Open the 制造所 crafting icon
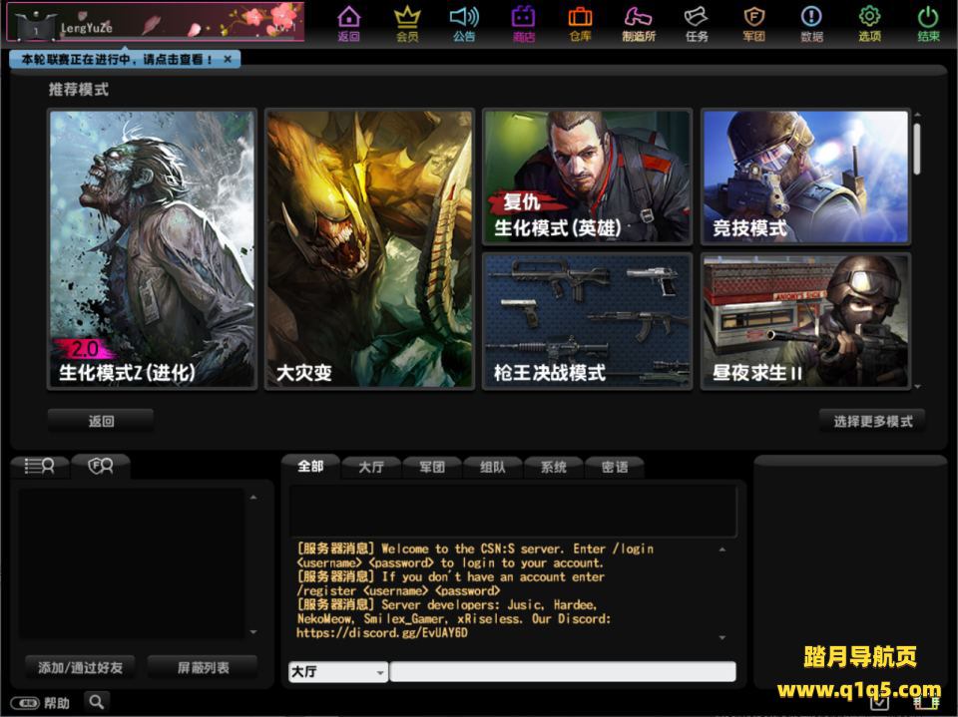This screenshot has height=717, width=958. pos(639,23)
